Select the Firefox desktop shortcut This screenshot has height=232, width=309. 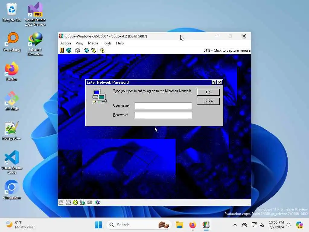[12, 71]
